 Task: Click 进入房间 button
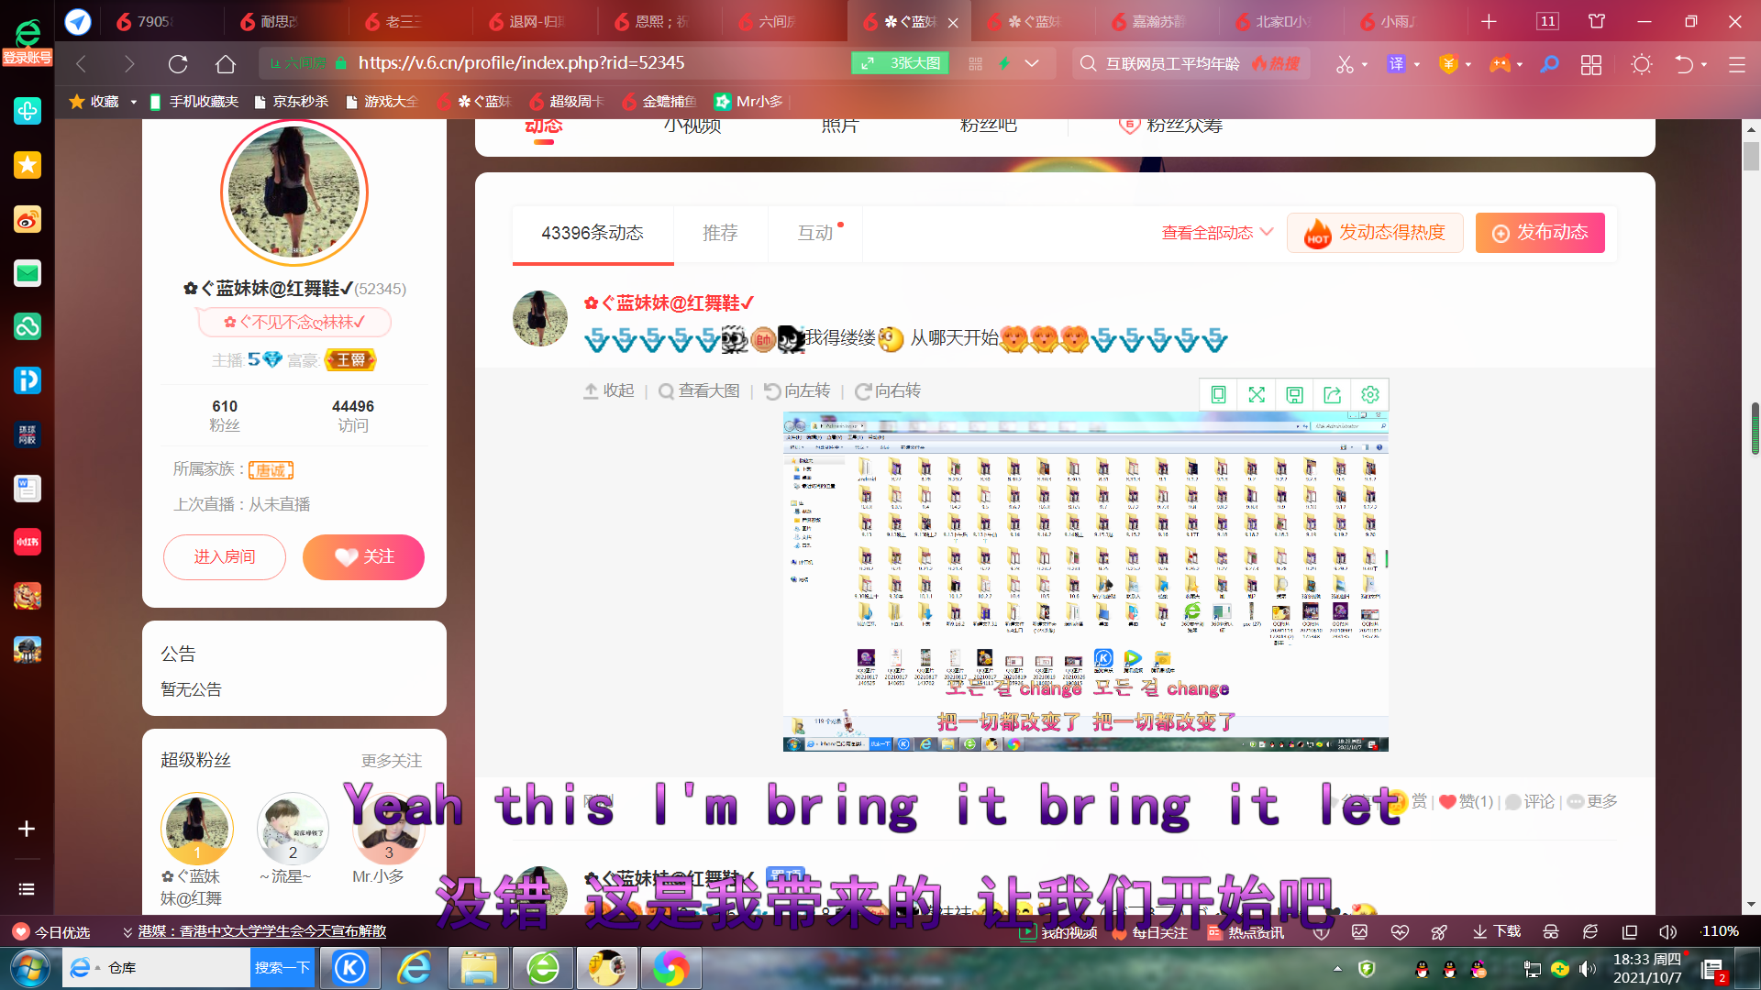pos(225,557)
